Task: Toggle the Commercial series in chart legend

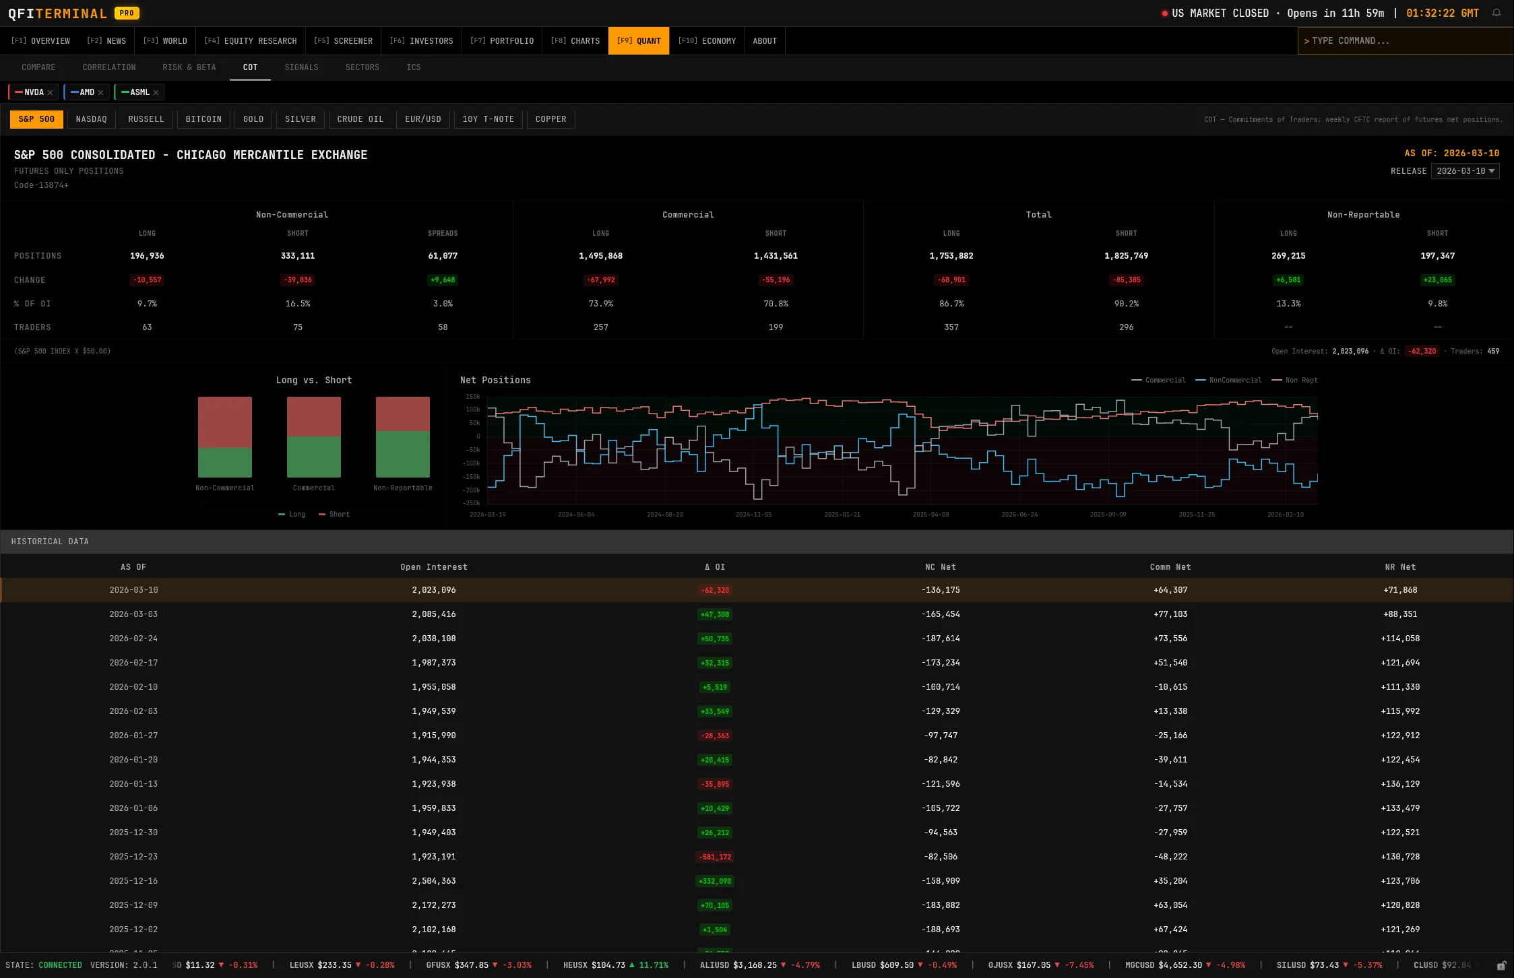Action: (x=1158, y=381)
